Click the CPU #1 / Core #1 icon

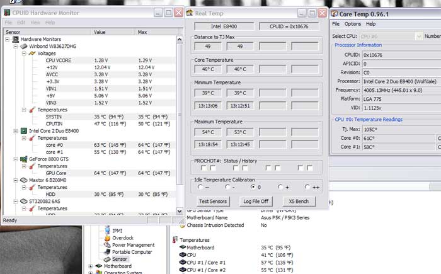point(183,263)
